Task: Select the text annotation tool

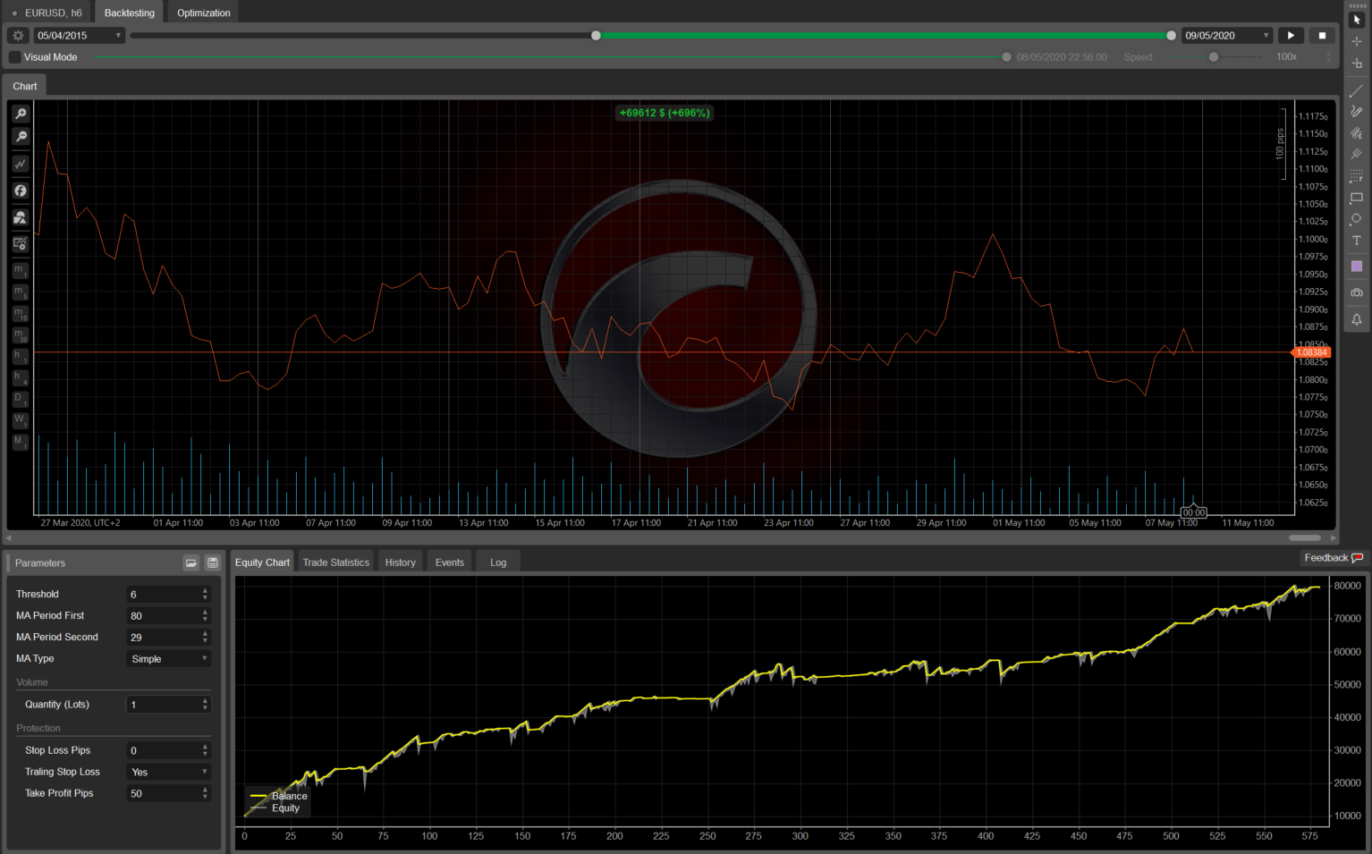Action: [1357, 241]
